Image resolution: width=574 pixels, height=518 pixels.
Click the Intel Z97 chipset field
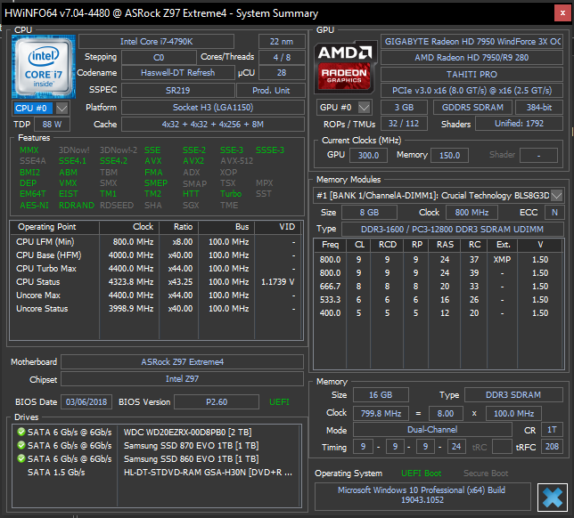coord(183,379)
